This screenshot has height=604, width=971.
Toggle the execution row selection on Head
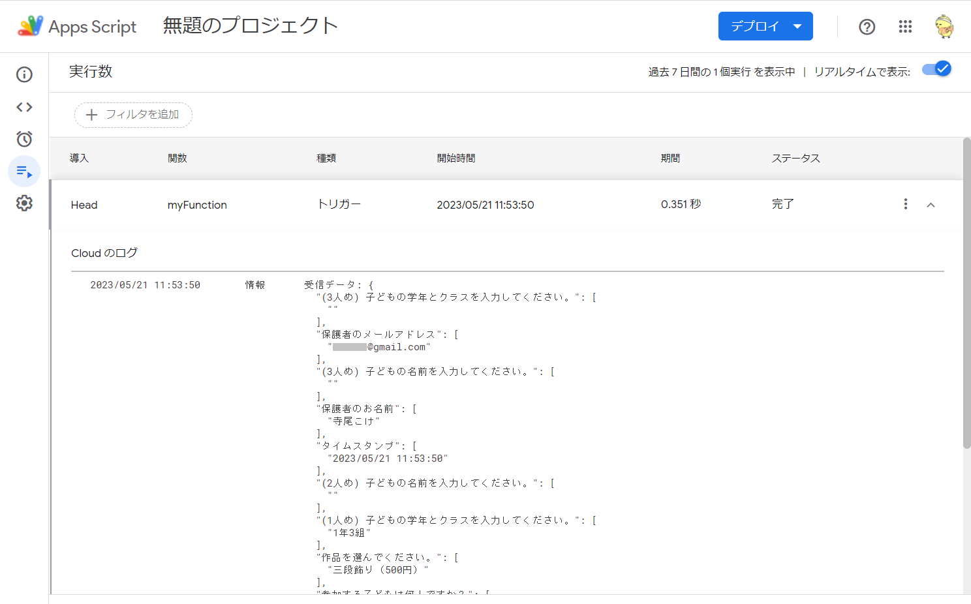point(84,204)
